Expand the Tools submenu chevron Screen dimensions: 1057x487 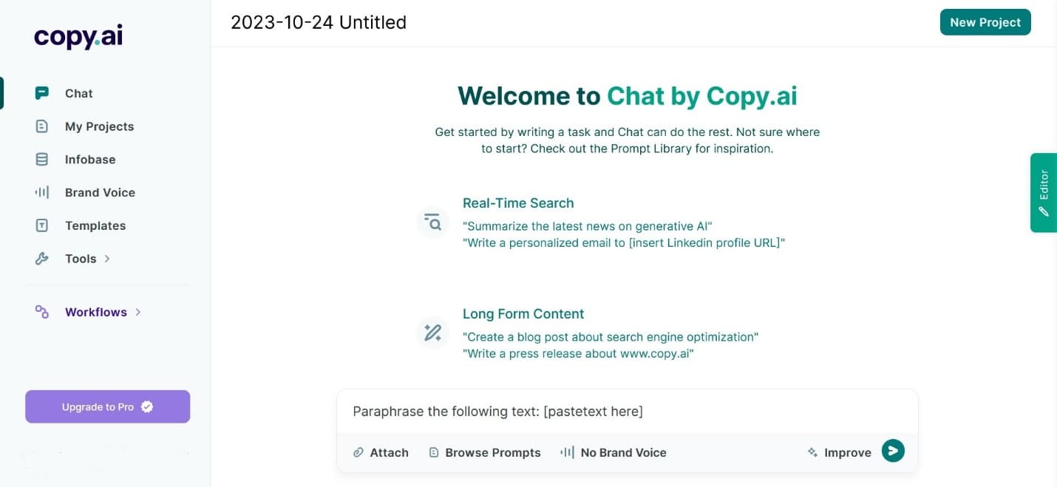tap(107, 259)
